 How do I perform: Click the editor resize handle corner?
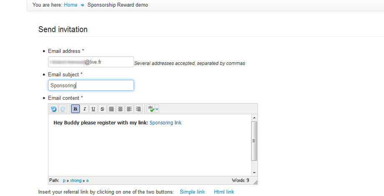click(x=255, y=182)
